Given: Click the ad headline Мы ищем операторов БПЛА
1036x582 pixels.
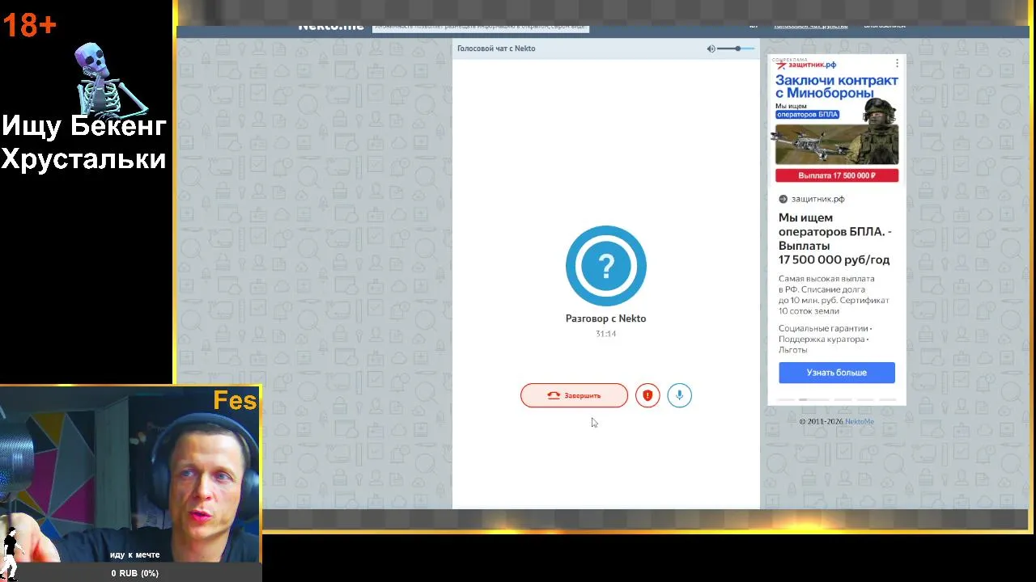Looking at the screenshot, I should 834,238.
